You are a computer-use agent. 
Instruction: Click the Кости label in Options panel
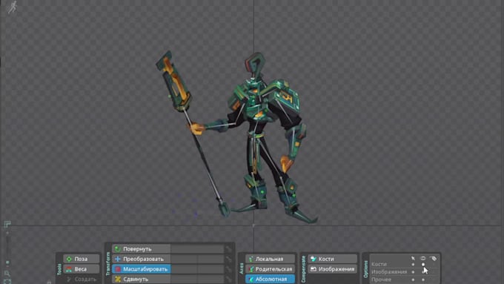tap(379, 265)
